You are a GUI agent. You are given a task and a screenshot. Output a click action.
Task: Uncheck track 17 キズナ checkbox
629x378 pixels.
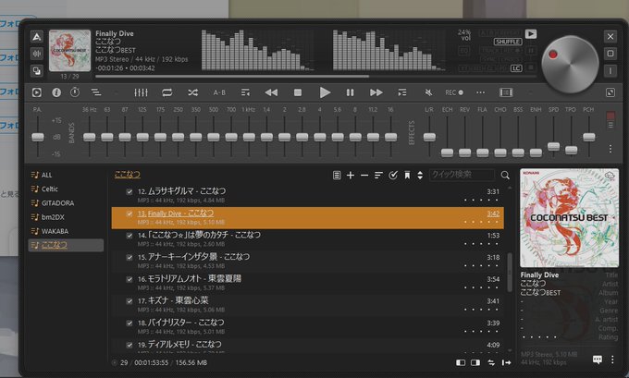pyautogui.click(x=129, y=301)
